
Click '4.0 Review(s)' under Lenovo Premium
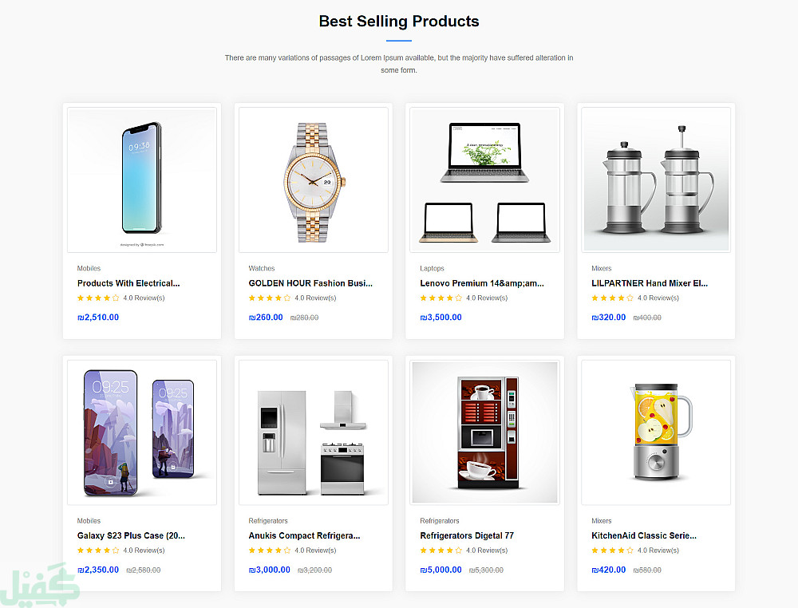pyautogui.click(x=487, y=298)
